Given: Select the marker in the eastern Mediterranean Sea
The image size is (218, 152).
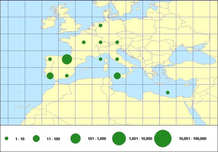Looking at the screenshot, I should click(x=168, y=93).
